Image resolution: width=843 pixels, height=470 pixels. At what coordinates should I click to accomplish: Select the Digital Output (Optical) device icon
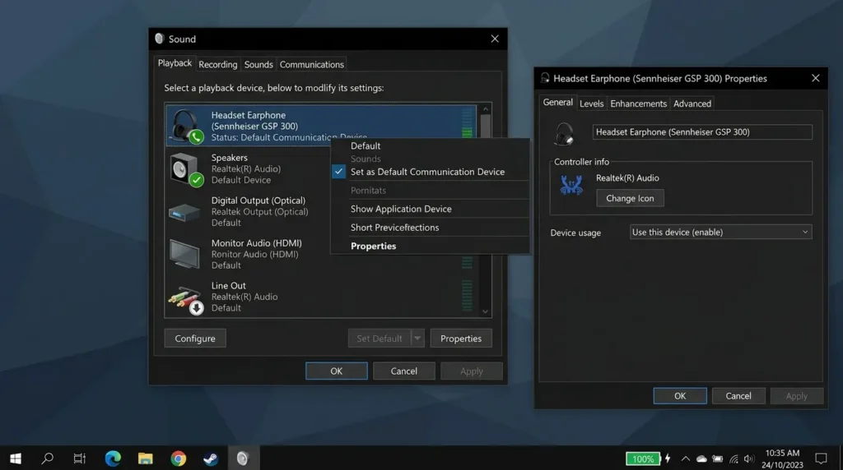tap(184, 212)
